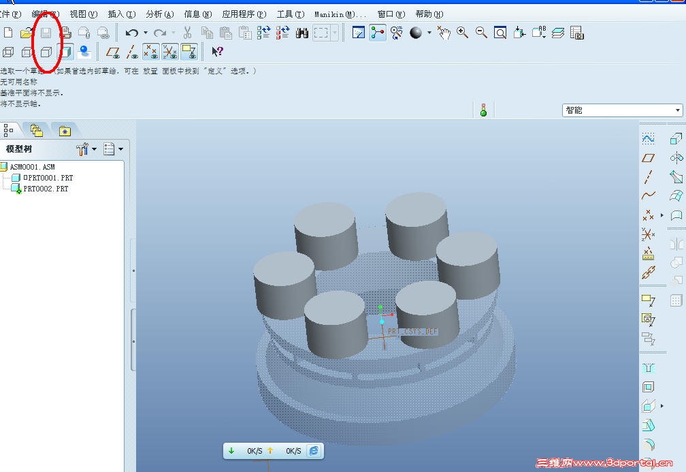This screenshot has height=472, width=686.
Task: Open the selection box dropdown arrow
Action: point(335,33)
